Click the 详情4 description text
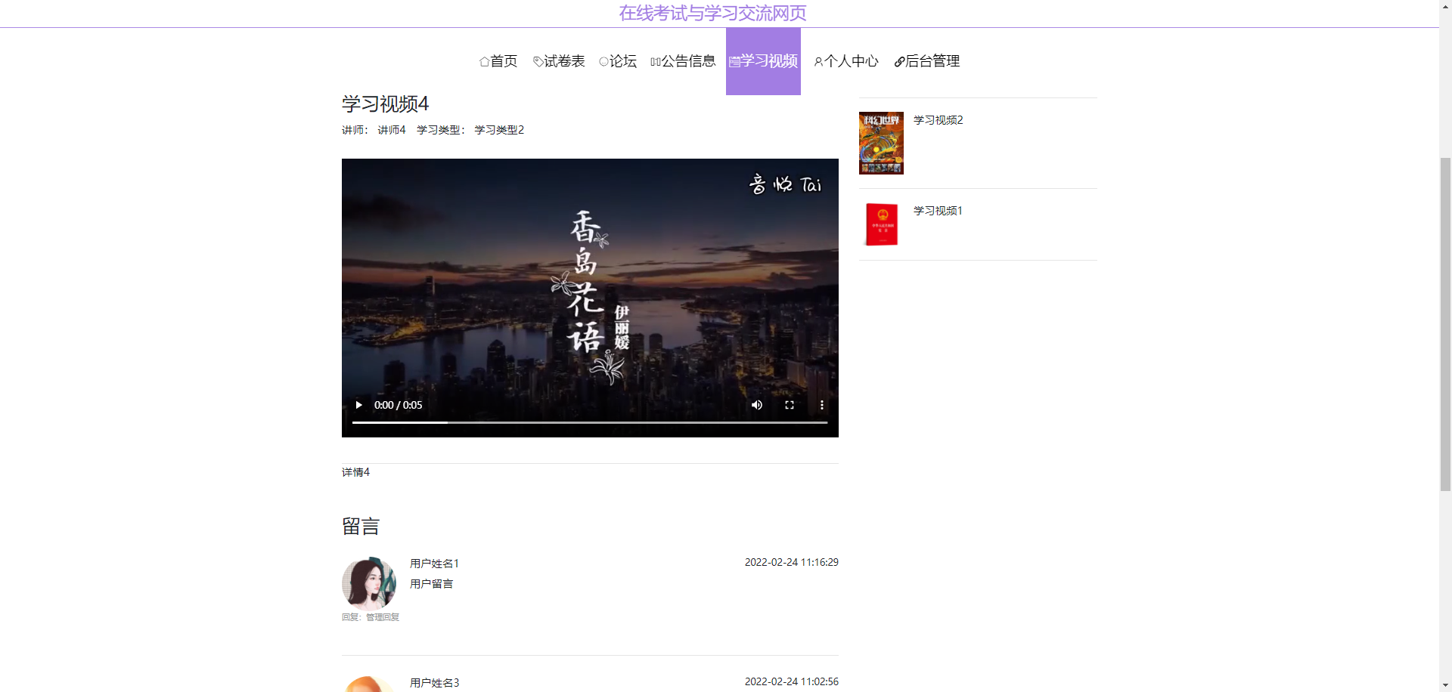Viewport: 1452px width, 692px height. (x=355, y=472)
